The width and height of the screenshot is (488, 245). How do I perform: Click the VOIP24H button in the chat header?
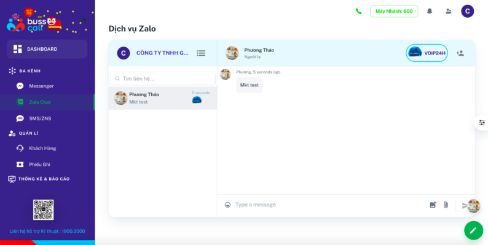coord(427,53)
